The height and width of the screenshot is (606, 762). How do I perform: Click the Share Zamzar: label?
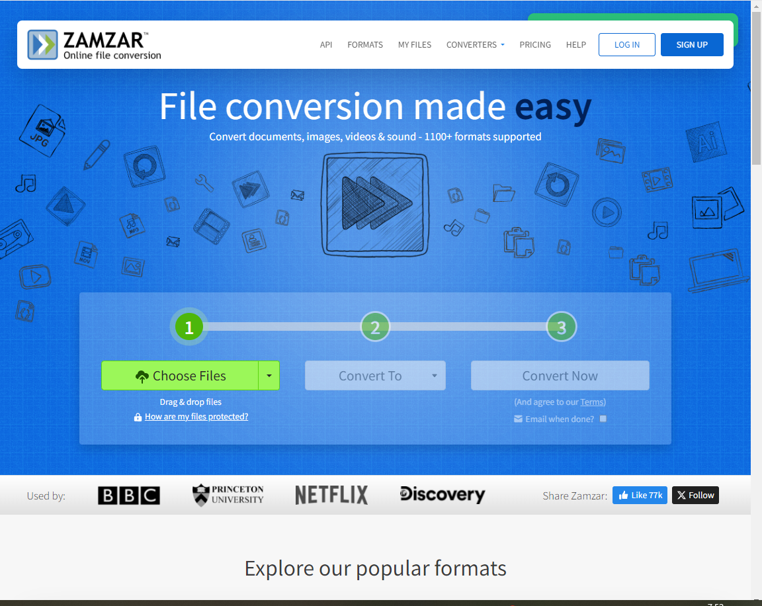[575, 496]
